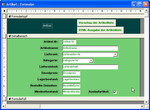The height and width of the screenshot is (110, 150).
Task: Click the Lagerbestand text field
Action: (x=71, y=79)
